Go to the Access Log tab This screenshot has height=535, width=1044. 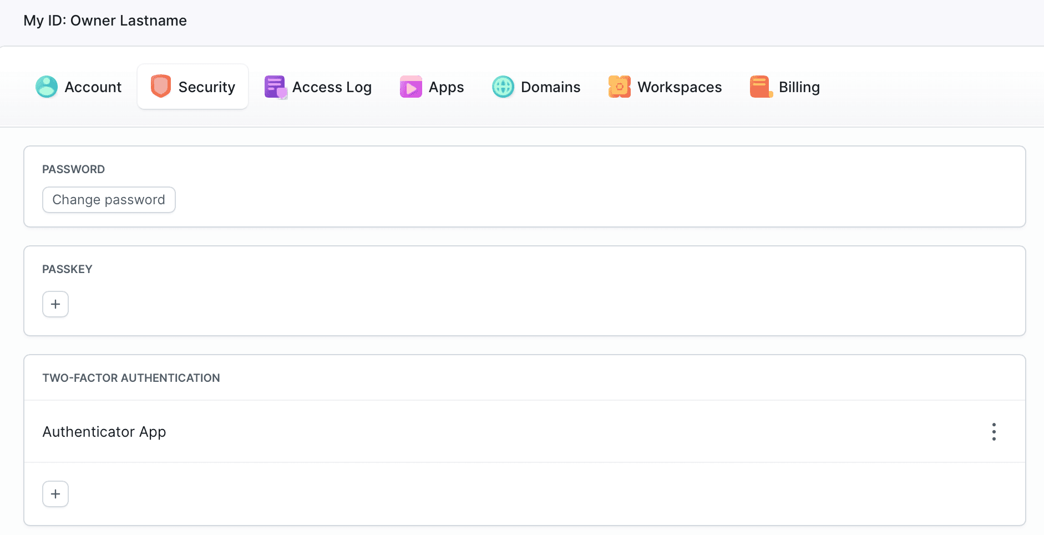(332, 87)
